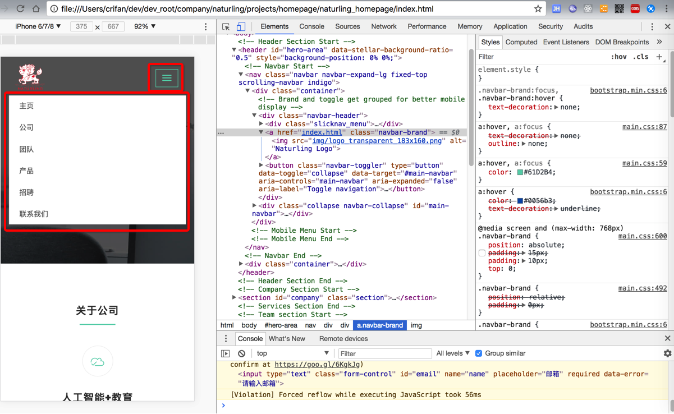
Task: Click the hamburger menu in mobile preview
Action: 167,78
